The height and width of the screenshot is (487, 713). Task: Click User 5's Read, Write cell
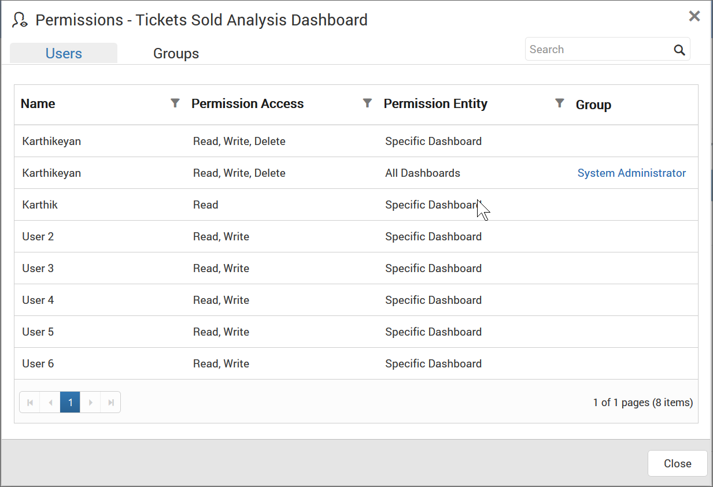[221, 332]
